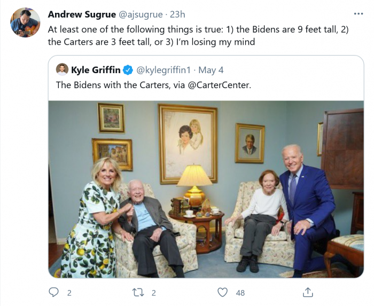Open the share tweet icon

pyautogui.click(x=308, y=292)
